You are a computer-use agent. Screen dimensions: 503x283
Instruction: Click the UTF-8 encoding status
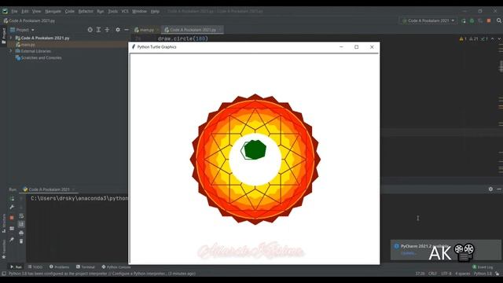pyautogui.click(x=446, y=274)
